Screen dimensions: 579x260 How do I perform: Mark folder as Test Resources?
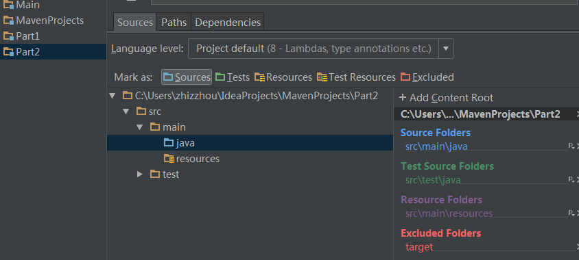point(356,77)
